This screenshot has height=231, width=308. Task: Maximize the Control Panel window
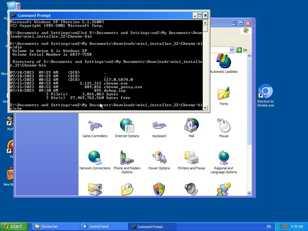241,23
